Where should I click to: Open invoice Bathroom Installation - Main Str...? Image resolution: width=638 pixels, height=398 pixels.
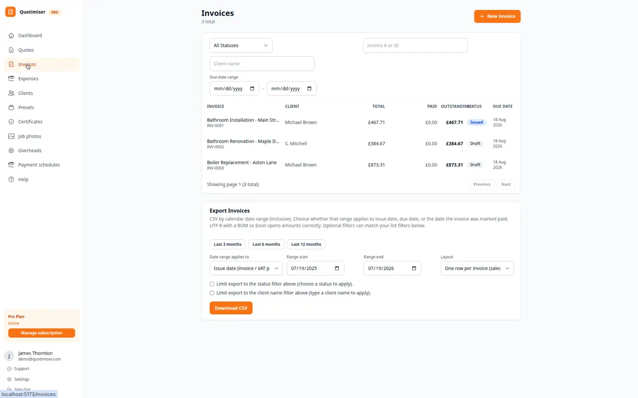pos(243,120)
